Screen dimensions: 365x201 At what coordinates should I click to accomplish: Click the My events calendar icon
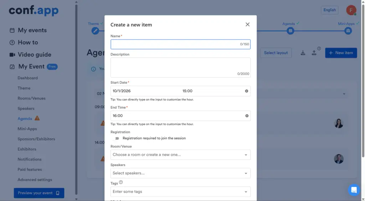tap(12, 30)
